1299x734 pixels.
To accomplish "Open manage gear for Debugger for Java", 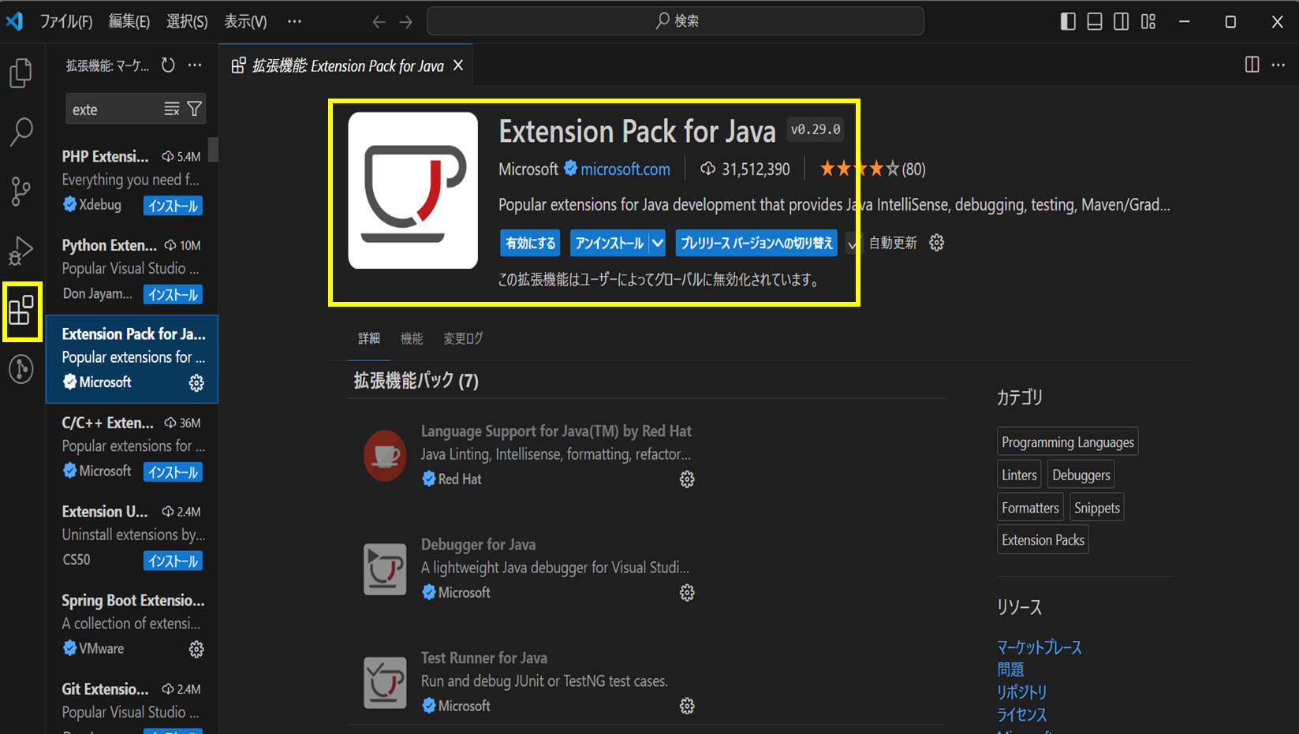I will (687, 593).
